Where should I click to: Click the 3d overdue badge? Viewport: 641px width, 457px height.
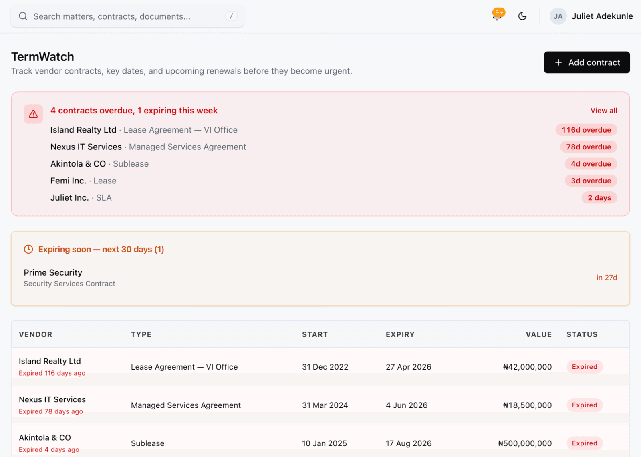coord(591,181)
